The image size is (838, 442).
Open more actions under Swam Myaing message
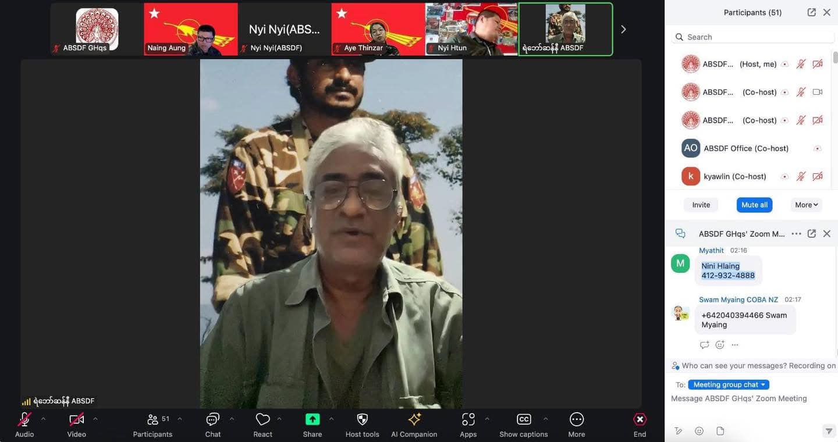pyautogui.click(x=735, y=345)
